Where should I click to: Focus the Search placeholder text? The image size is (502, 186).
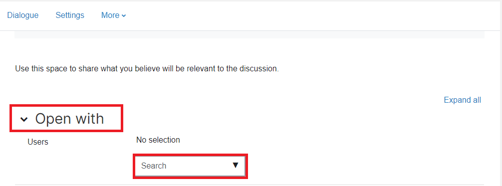(154, 166)
